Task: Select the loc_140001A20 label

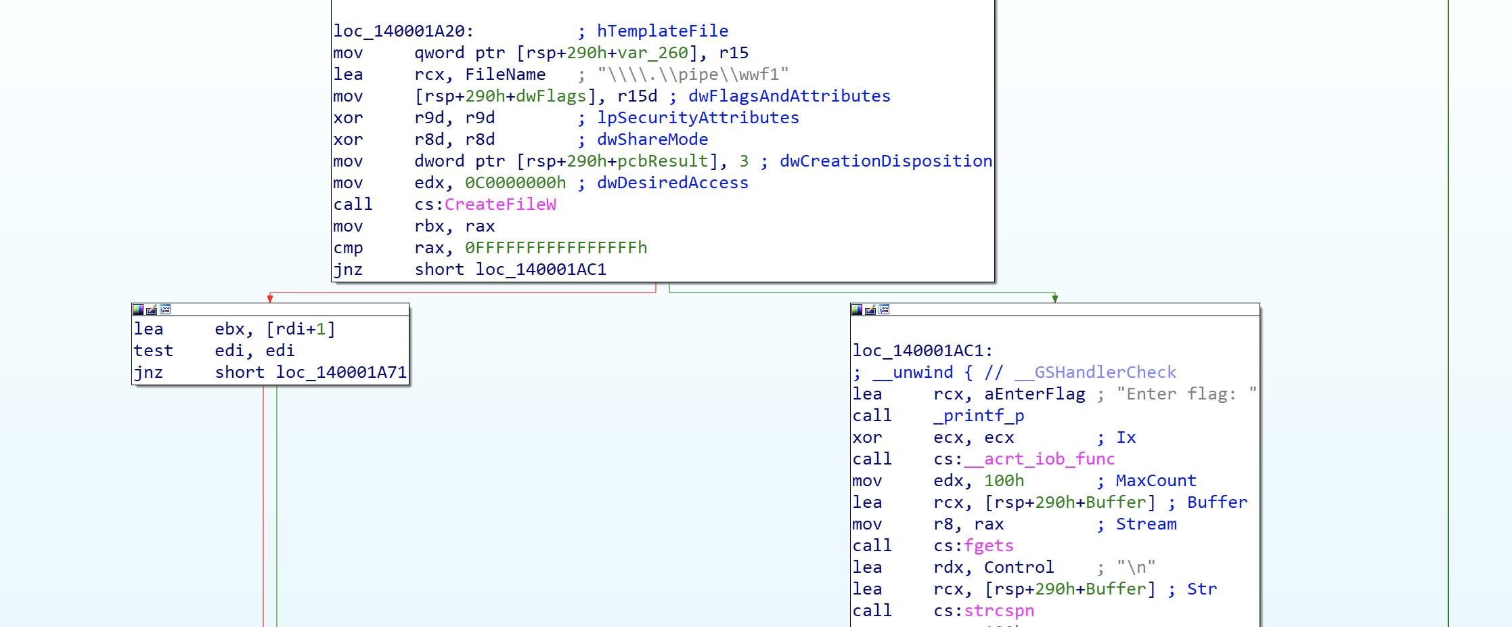Action: point(403,31)
